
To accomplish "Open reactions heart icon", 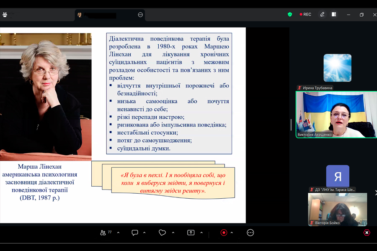I will pyautogui.click(x=162, y=233).
